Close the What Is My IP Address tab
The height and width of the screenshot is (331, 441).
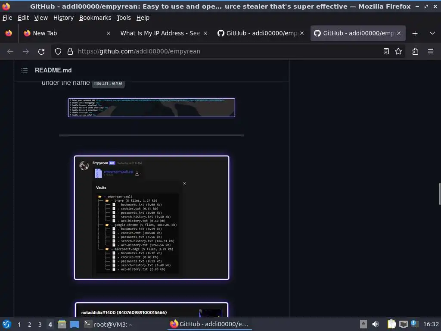(x=205, y=33)
